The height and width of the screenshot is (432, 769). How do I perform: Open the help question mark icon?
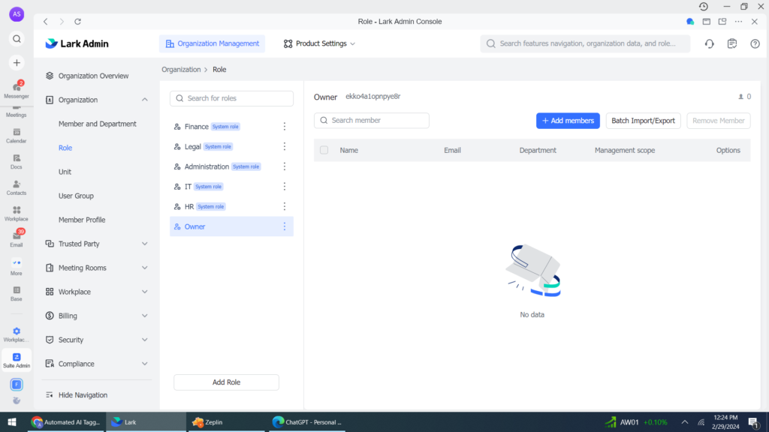tap(755, 43)
